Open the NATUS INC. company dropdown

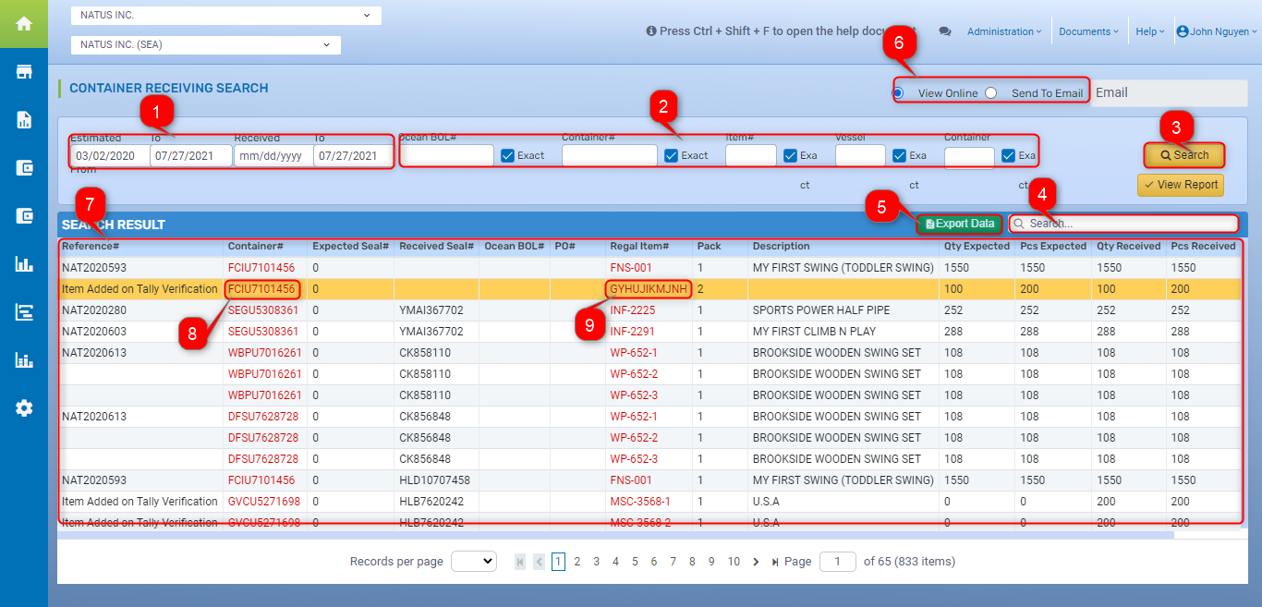226,16
